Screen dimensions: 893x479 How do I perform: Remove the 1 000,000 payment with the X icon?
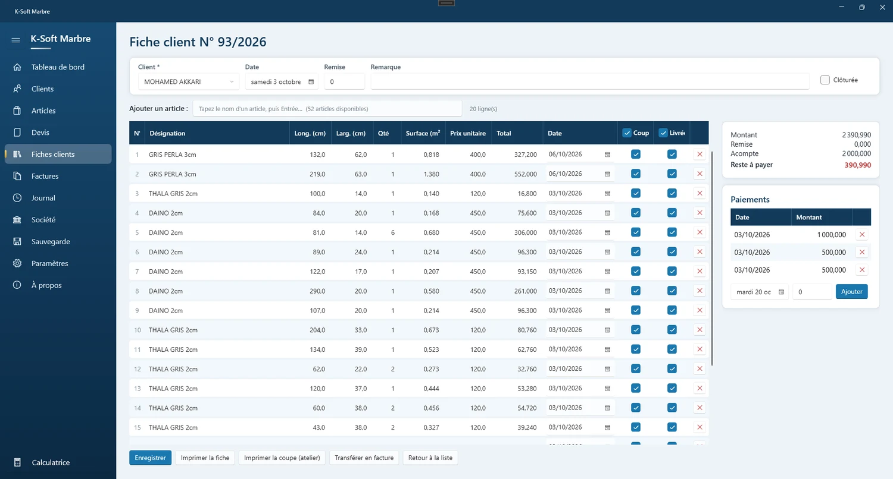pos(861,235)
